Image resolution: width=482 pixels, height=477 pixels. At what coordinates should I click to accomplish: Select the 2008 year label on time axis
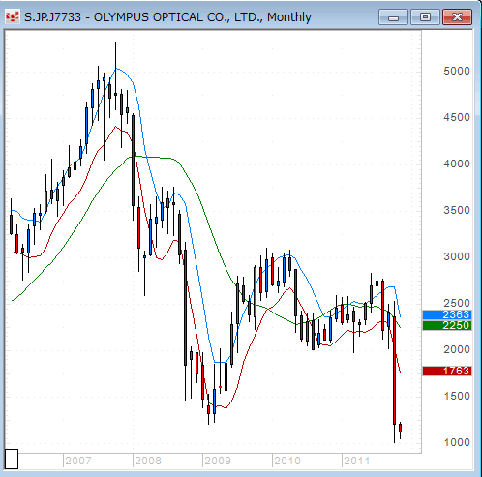[x=148, y=461]
